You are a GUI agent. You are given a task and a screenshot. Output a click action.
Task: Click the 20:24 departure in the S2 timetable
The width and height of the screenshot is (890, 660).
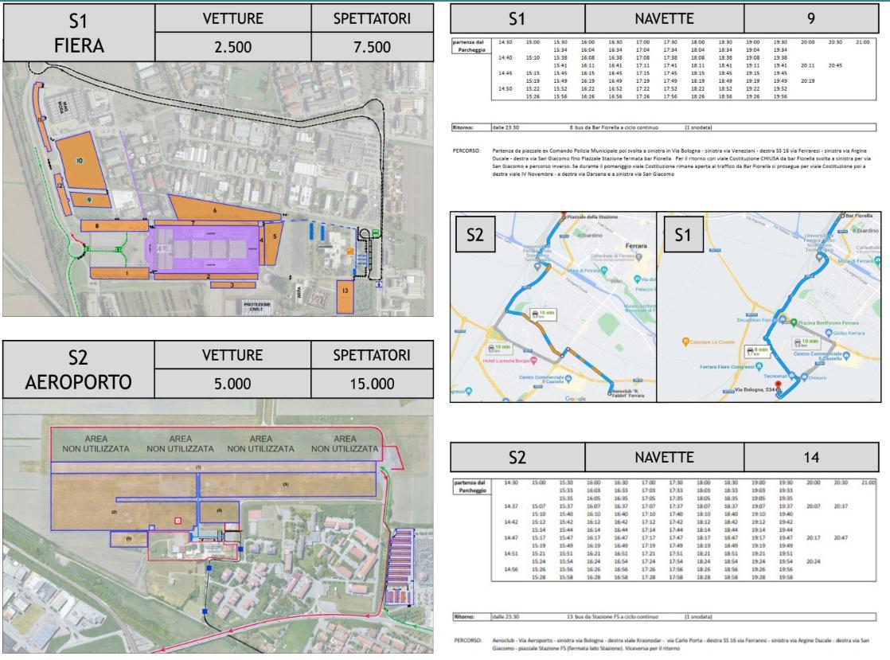[x=814, y=561]
